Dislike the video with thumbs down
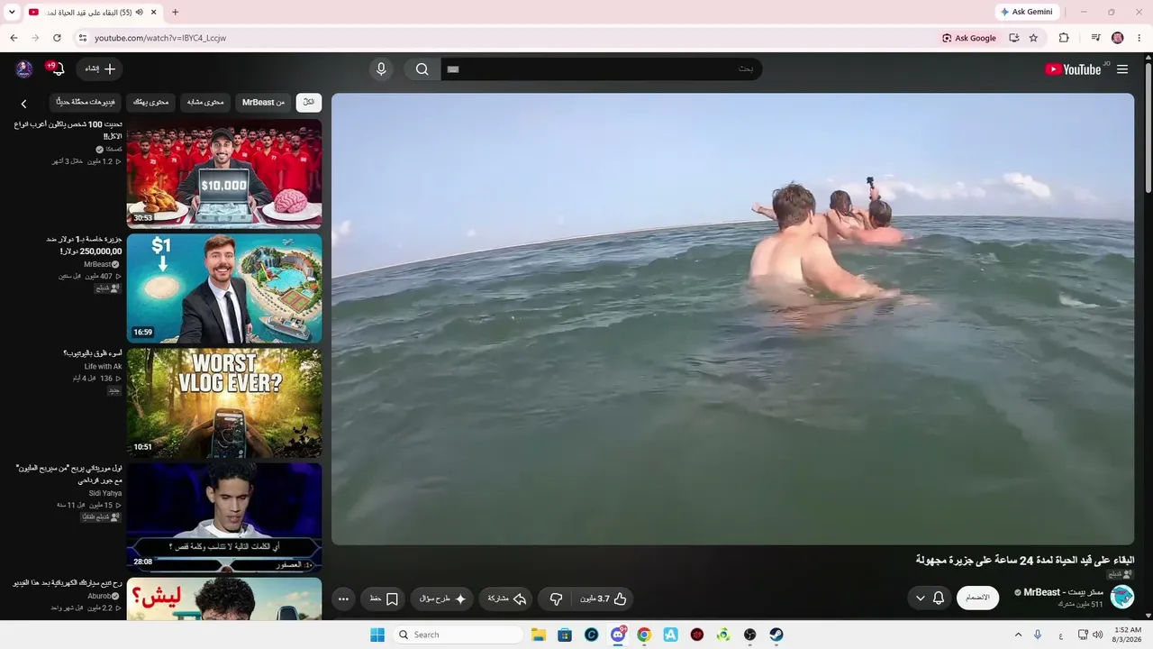Screen dimensions: 1153x649 (556, 599)
